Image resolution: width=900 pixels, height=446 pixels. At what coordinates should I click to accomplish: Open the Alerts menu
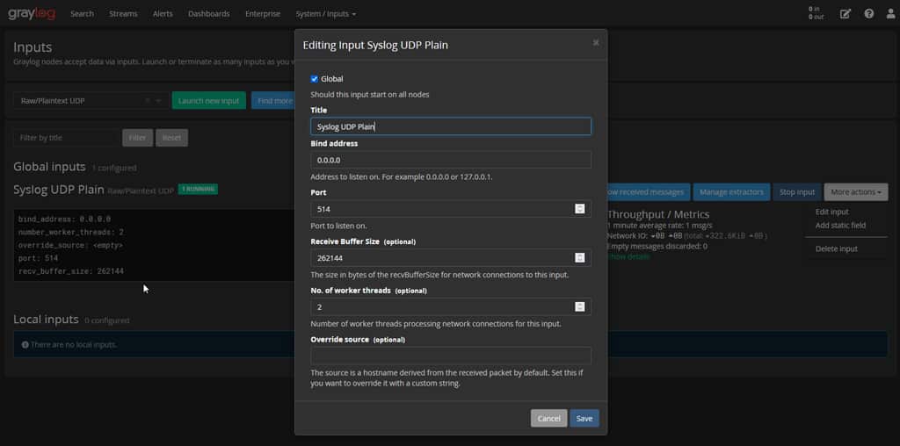(x=163, y=14)
